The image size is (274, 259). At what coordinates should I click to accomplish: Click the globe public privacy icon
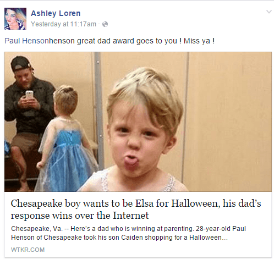click(x=105, y=24)
